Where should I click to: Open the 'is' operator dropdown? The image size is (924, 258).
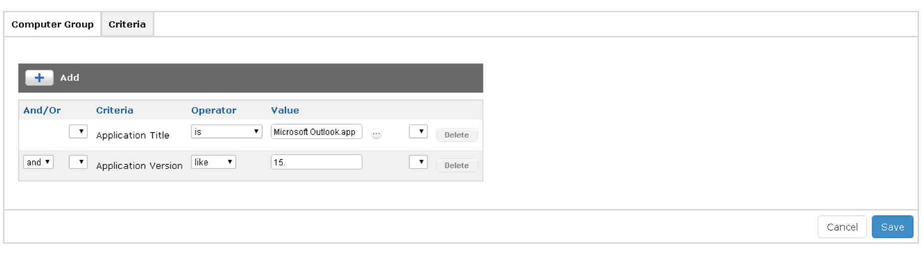click(227, 131)
